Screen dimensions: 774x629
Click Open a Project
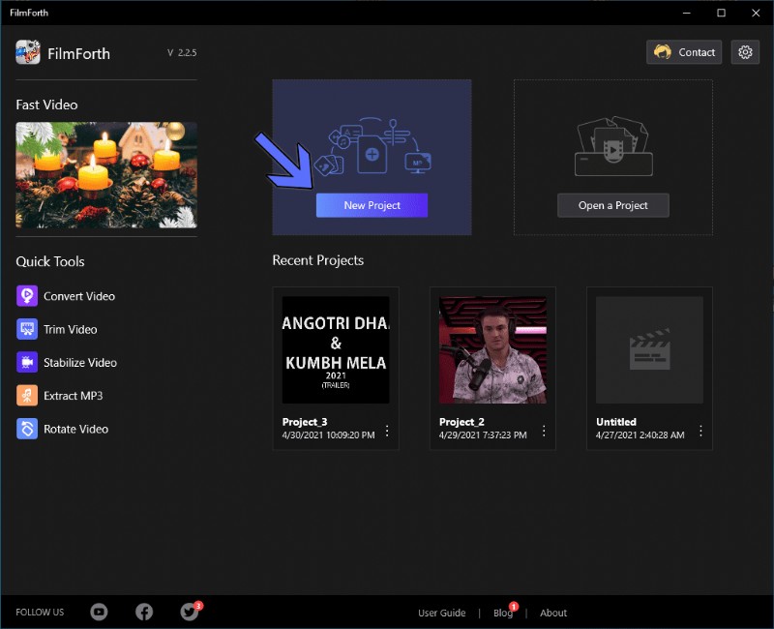[612, 205]
